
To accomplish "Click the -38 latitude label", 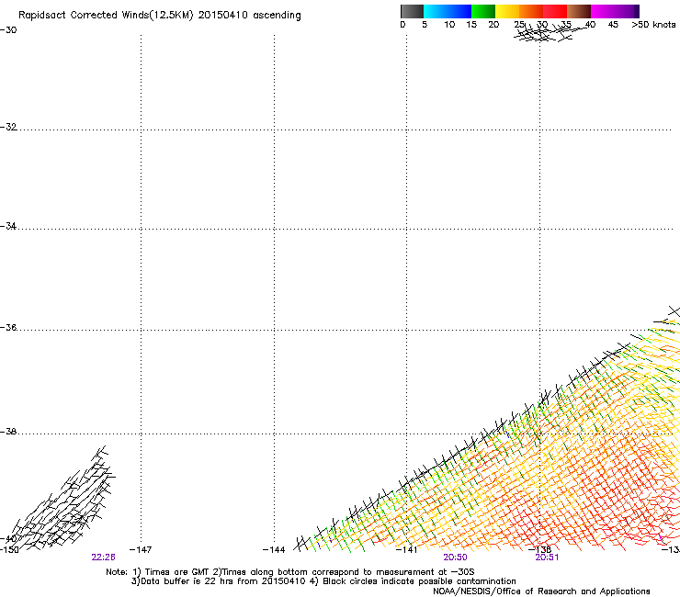I will pos(8,432).
